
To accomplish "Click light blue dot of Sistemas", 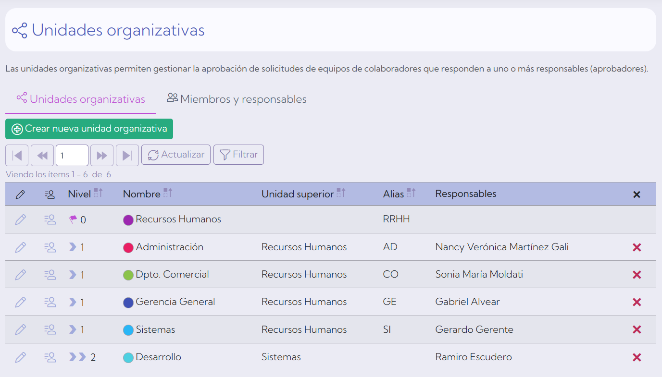I will 128,330.
